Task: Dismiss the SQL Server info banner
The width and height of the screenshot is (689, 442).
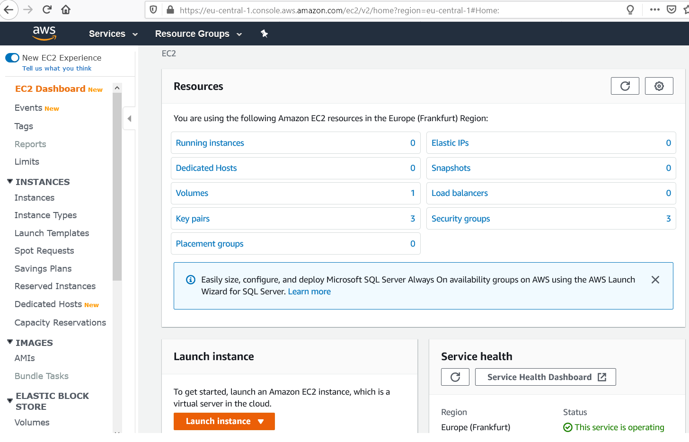Action: (x=655, y=280)
